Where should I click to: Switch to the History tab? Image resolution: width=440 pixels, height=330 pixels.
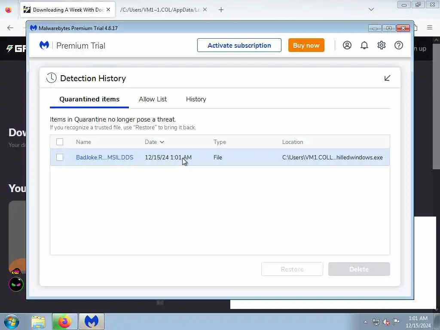pos(196,99)
